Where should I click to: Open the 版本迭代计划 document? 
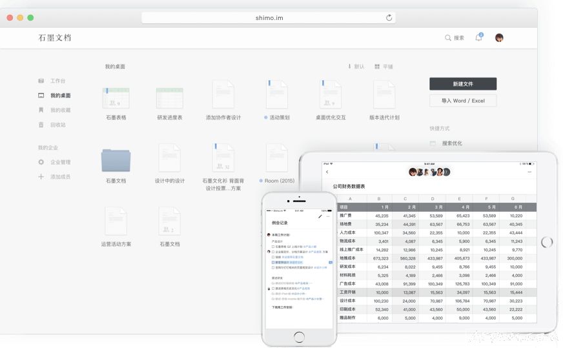click(384, 101)
